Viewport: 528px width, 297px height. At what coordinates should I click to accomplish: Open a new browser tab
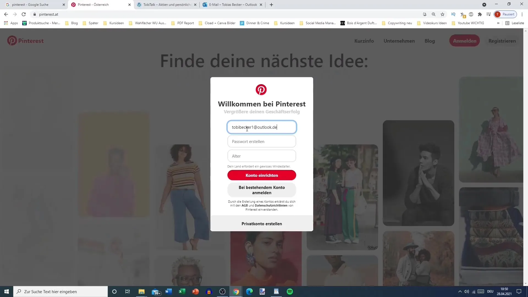(x=271, y=5)
